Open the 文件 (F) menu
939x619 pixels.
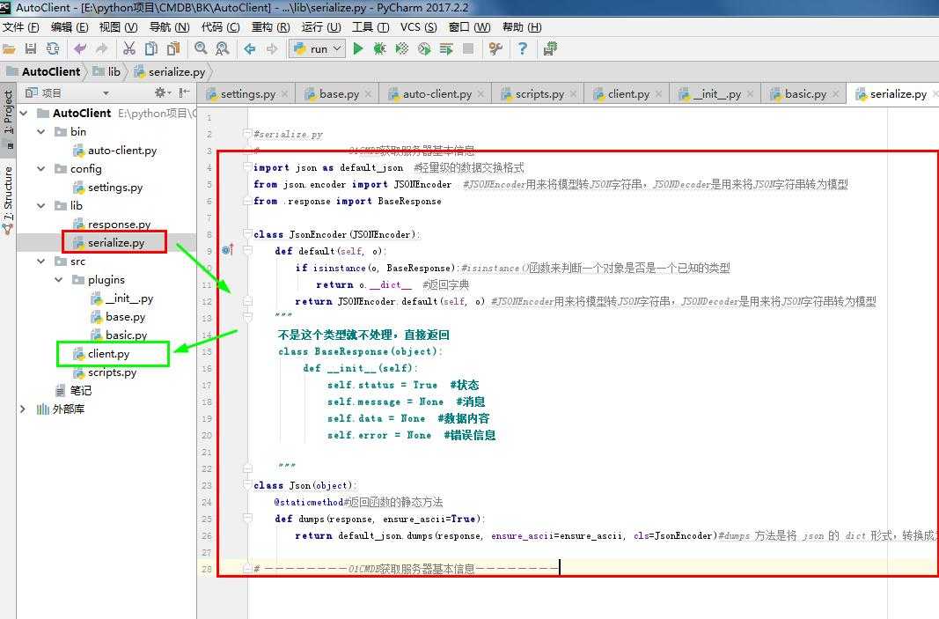pos(21,27)
